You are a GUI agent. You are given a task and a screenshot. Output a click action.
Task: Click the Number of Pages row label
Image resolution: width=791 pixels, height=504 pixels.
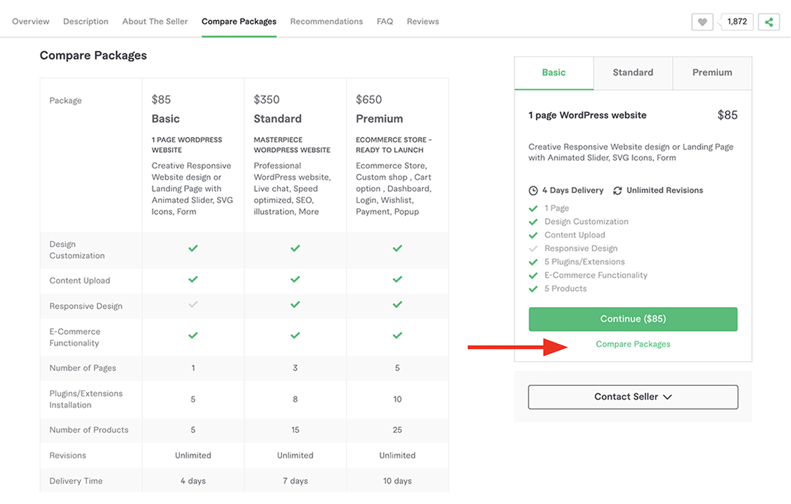tap(82, 368)
